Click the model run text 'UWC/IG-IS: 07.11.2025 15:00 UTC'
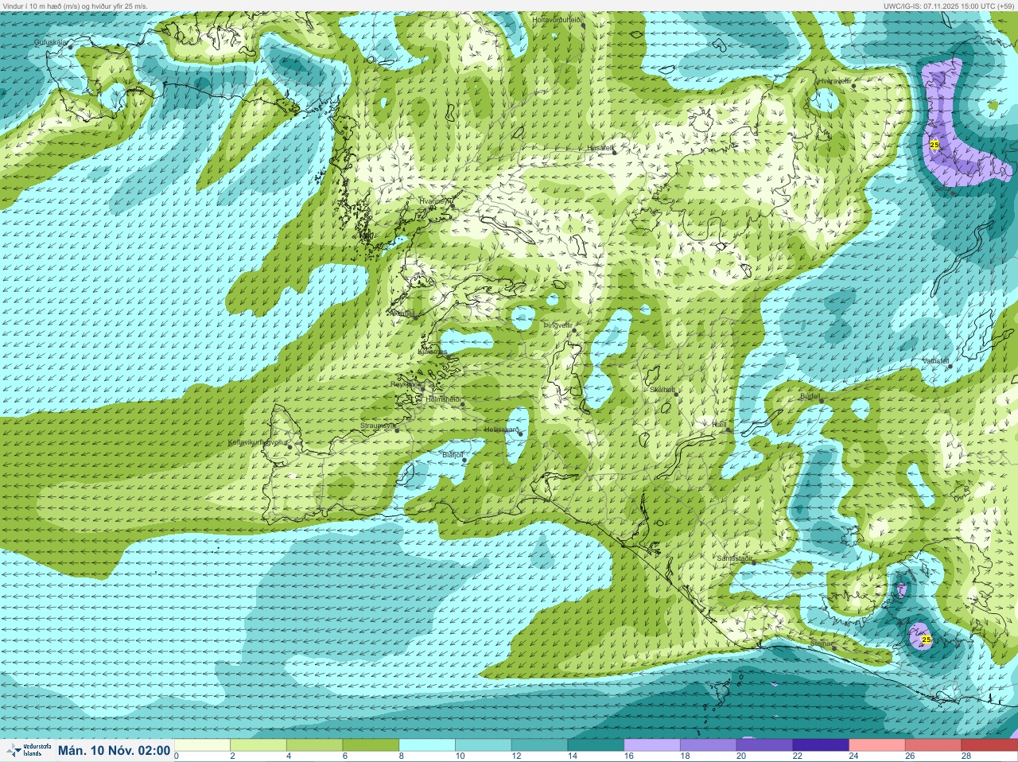 pos(938,6)
